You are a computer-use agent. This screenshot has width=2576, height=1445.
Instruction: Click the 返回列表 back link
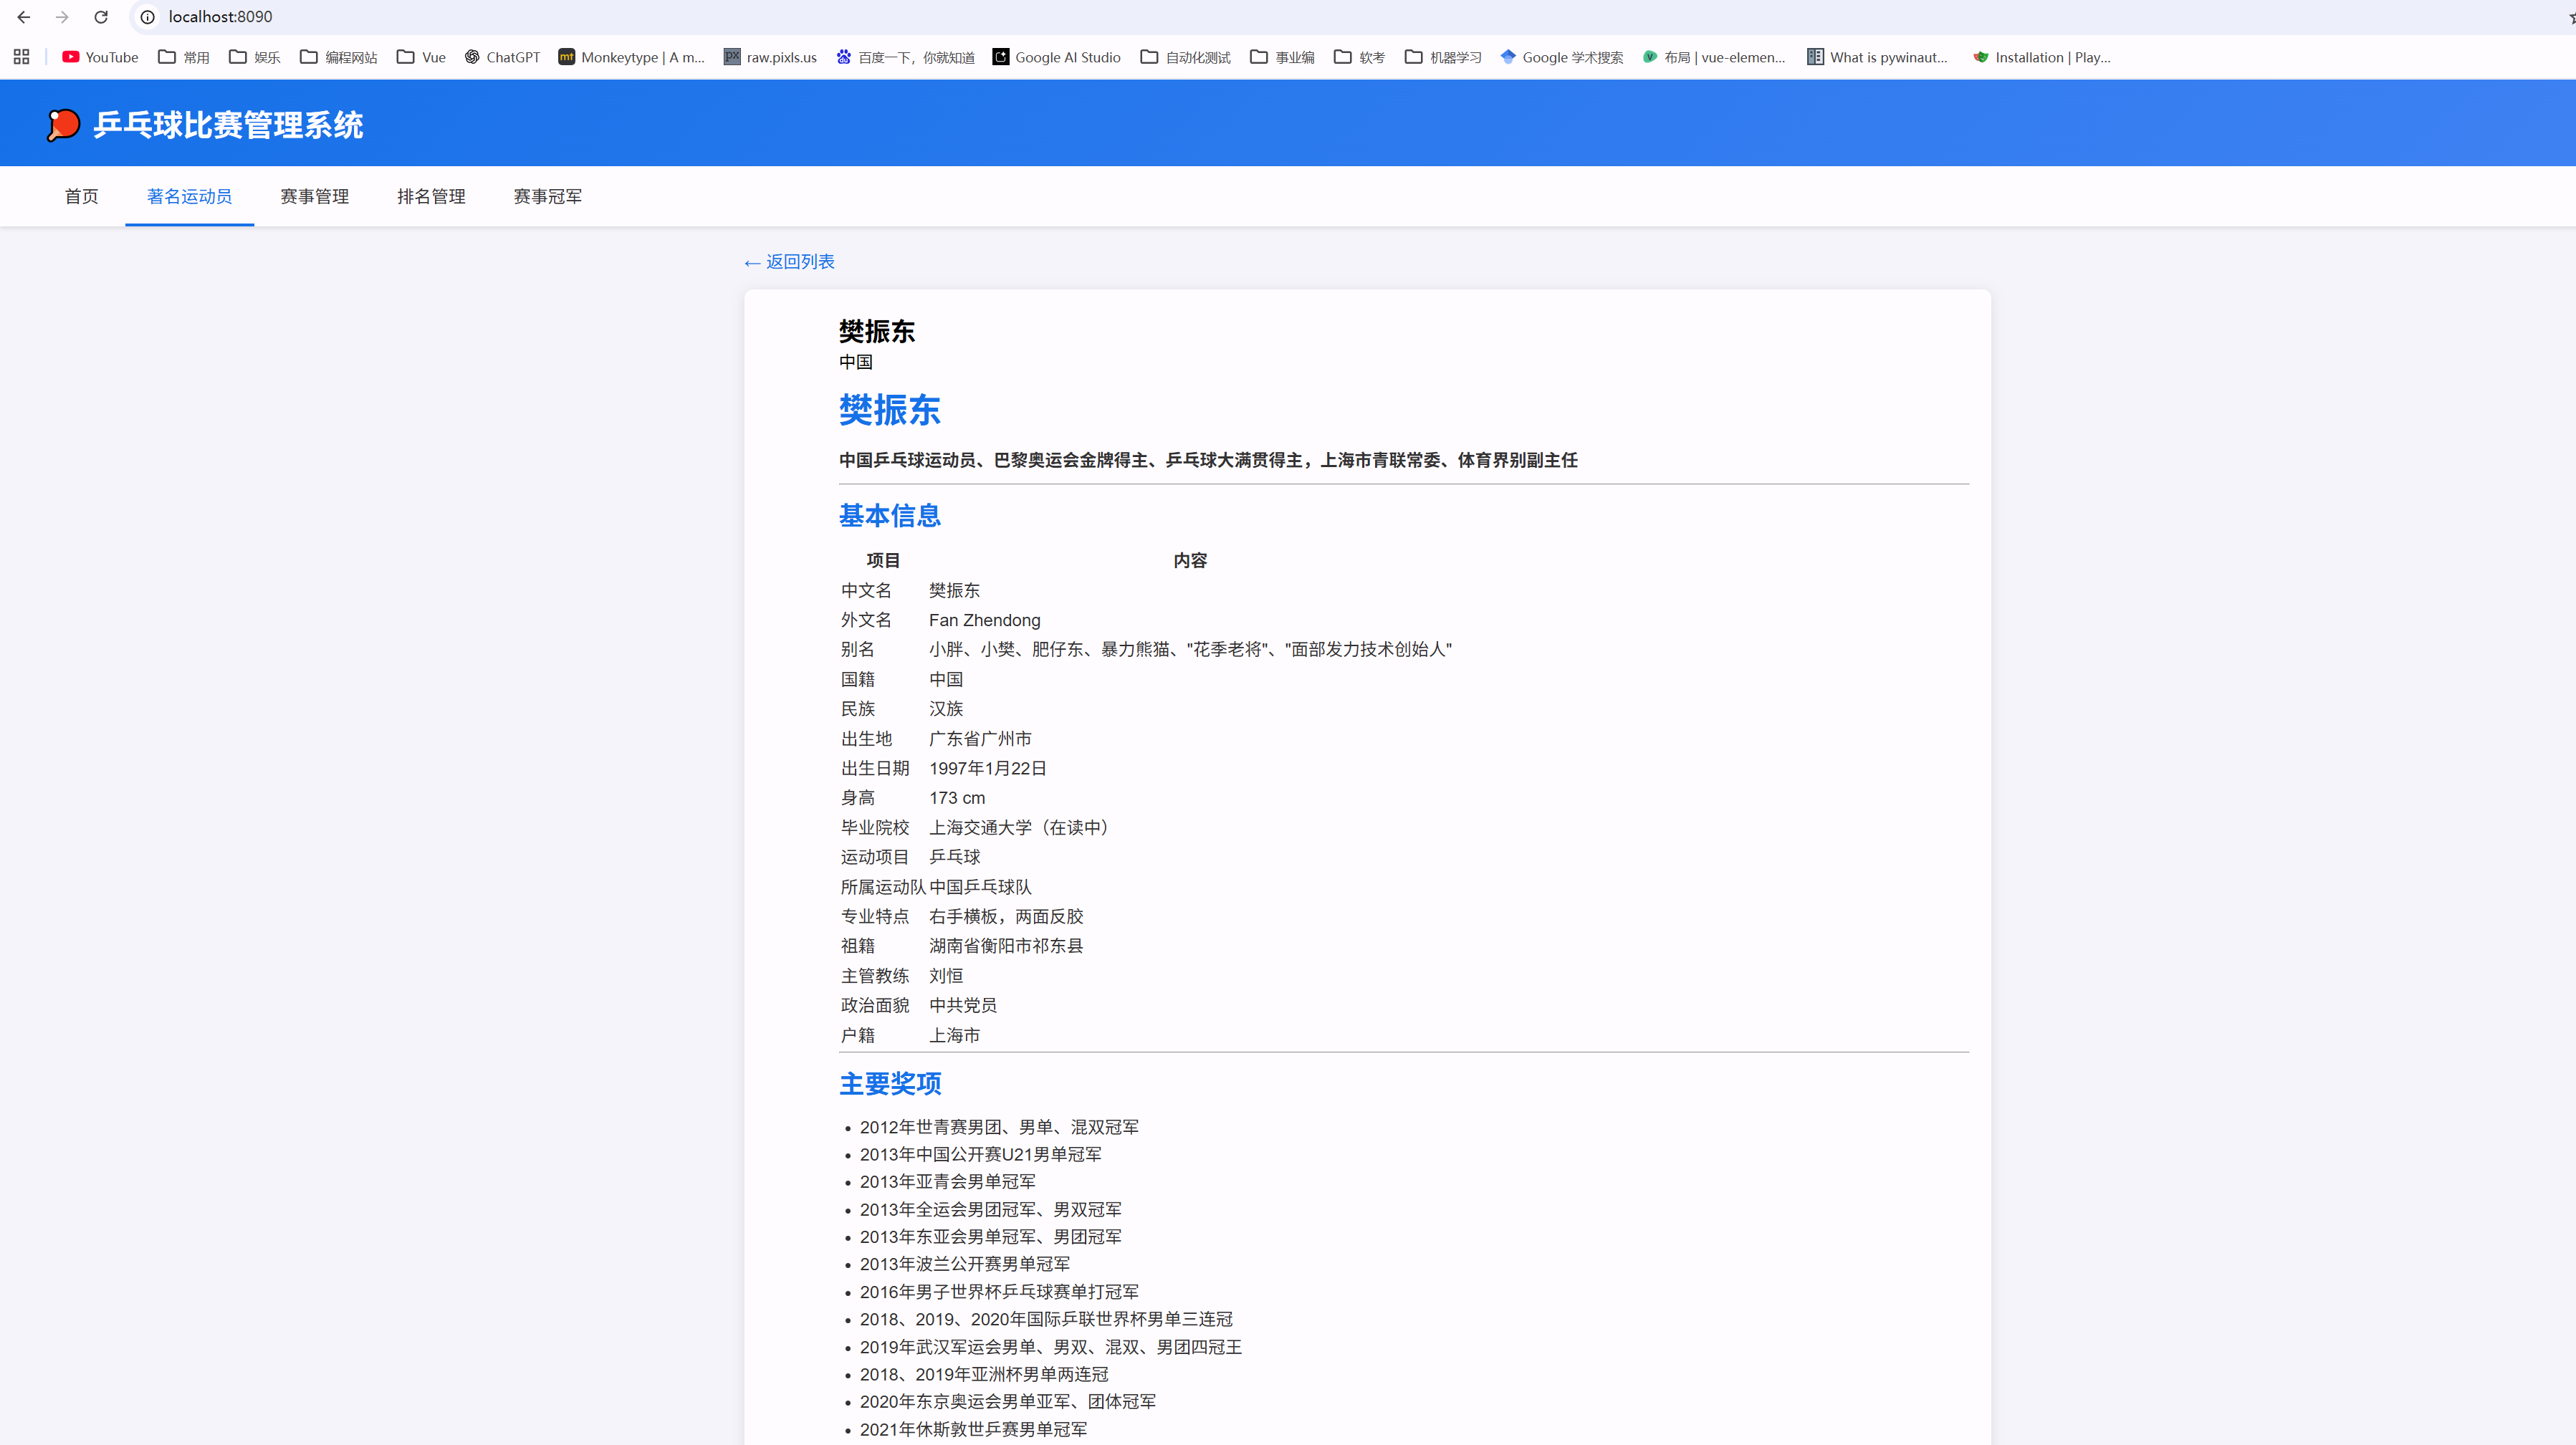789,262
